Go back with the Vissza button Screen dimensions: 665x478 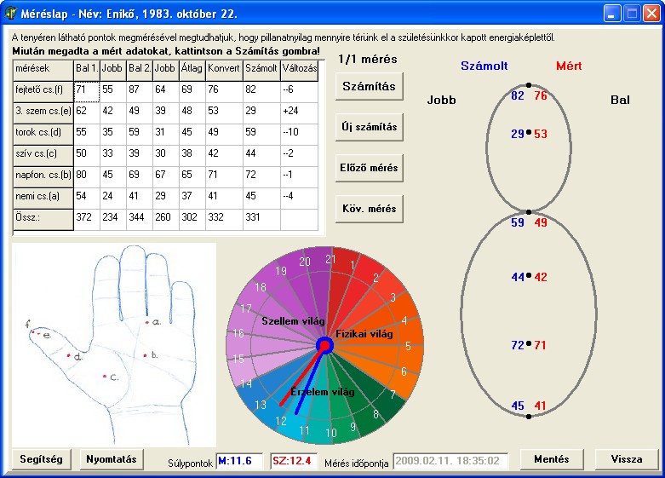click(627, 459)
